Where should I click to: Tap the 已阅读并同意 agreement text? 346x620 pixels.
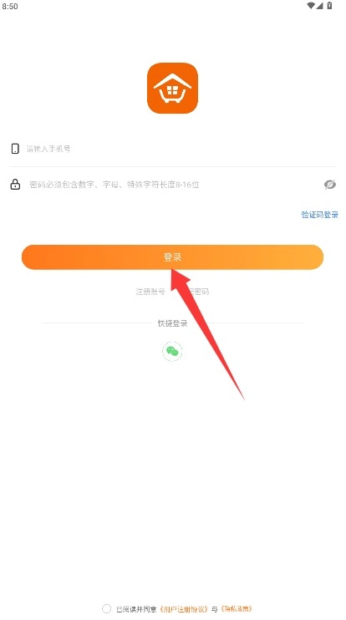[x=136, y=609]
